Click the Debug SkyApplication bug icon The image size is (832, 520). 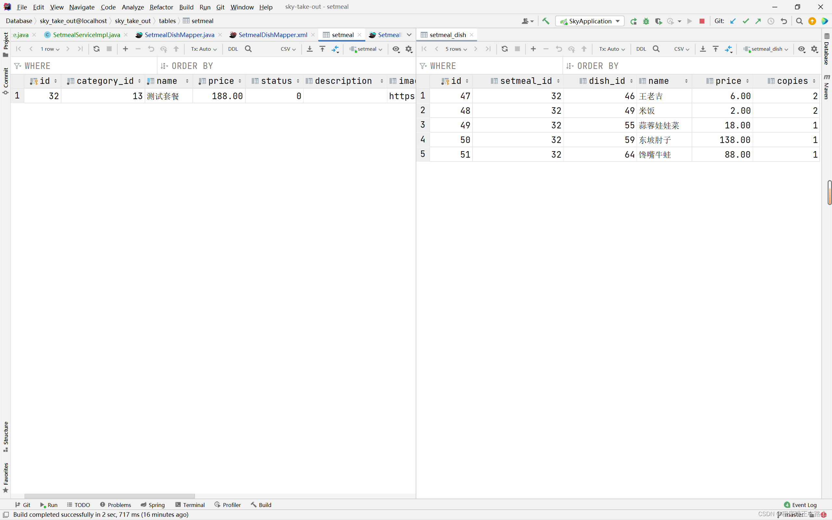point(646,21)
